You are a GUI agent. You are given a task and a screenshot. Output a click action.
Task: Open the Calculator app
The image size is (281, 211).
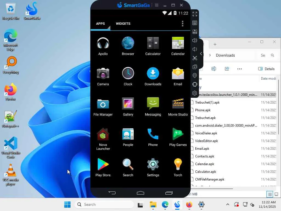[x=153, y=46]
